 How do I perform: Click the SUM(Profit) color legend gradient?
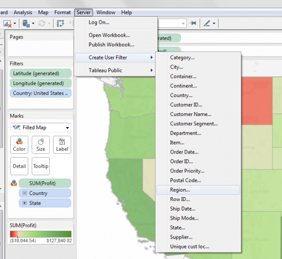[41, 234]
